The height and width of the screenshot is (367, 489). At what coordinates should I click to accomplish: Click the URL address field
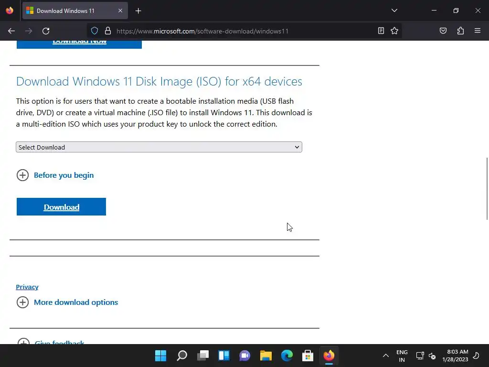click(243, 31)
